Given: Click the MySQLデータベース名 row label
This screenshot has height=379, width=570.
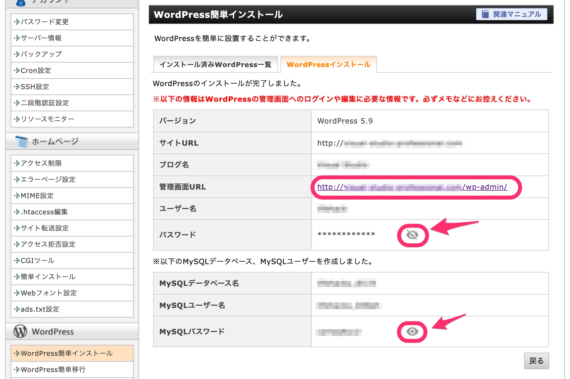Looking at the screenshot, I should pyautogui.click(x=199, y=283).
